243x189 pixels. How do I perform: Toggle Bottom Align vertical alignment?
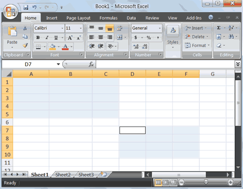[x=110, y=29]
